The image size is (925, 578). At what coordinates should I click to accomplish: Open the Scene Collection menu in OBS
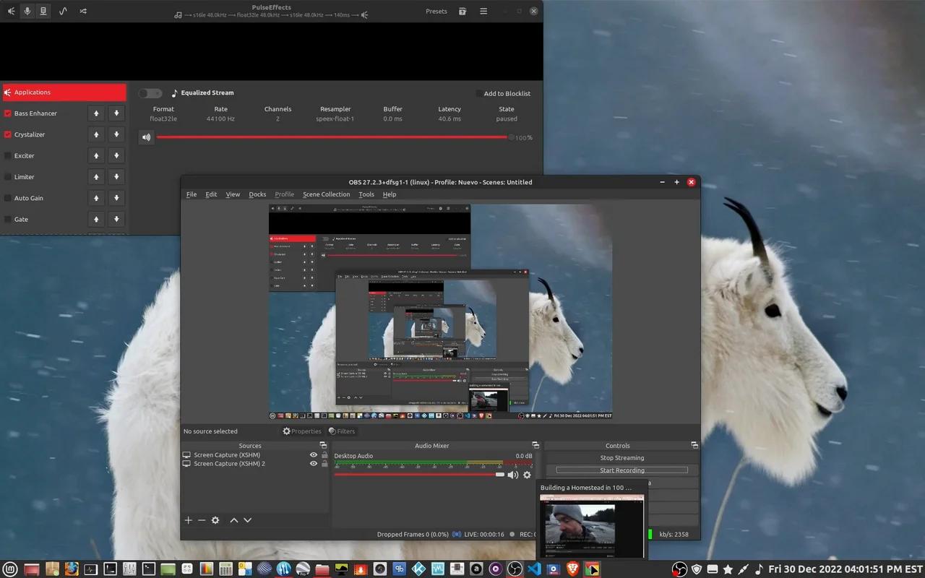tap(326, 194)
